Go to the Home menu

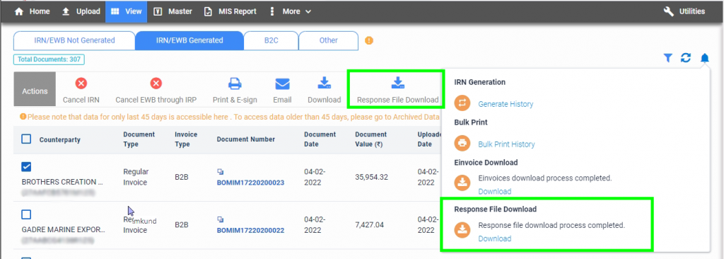(x=33, y=11)
